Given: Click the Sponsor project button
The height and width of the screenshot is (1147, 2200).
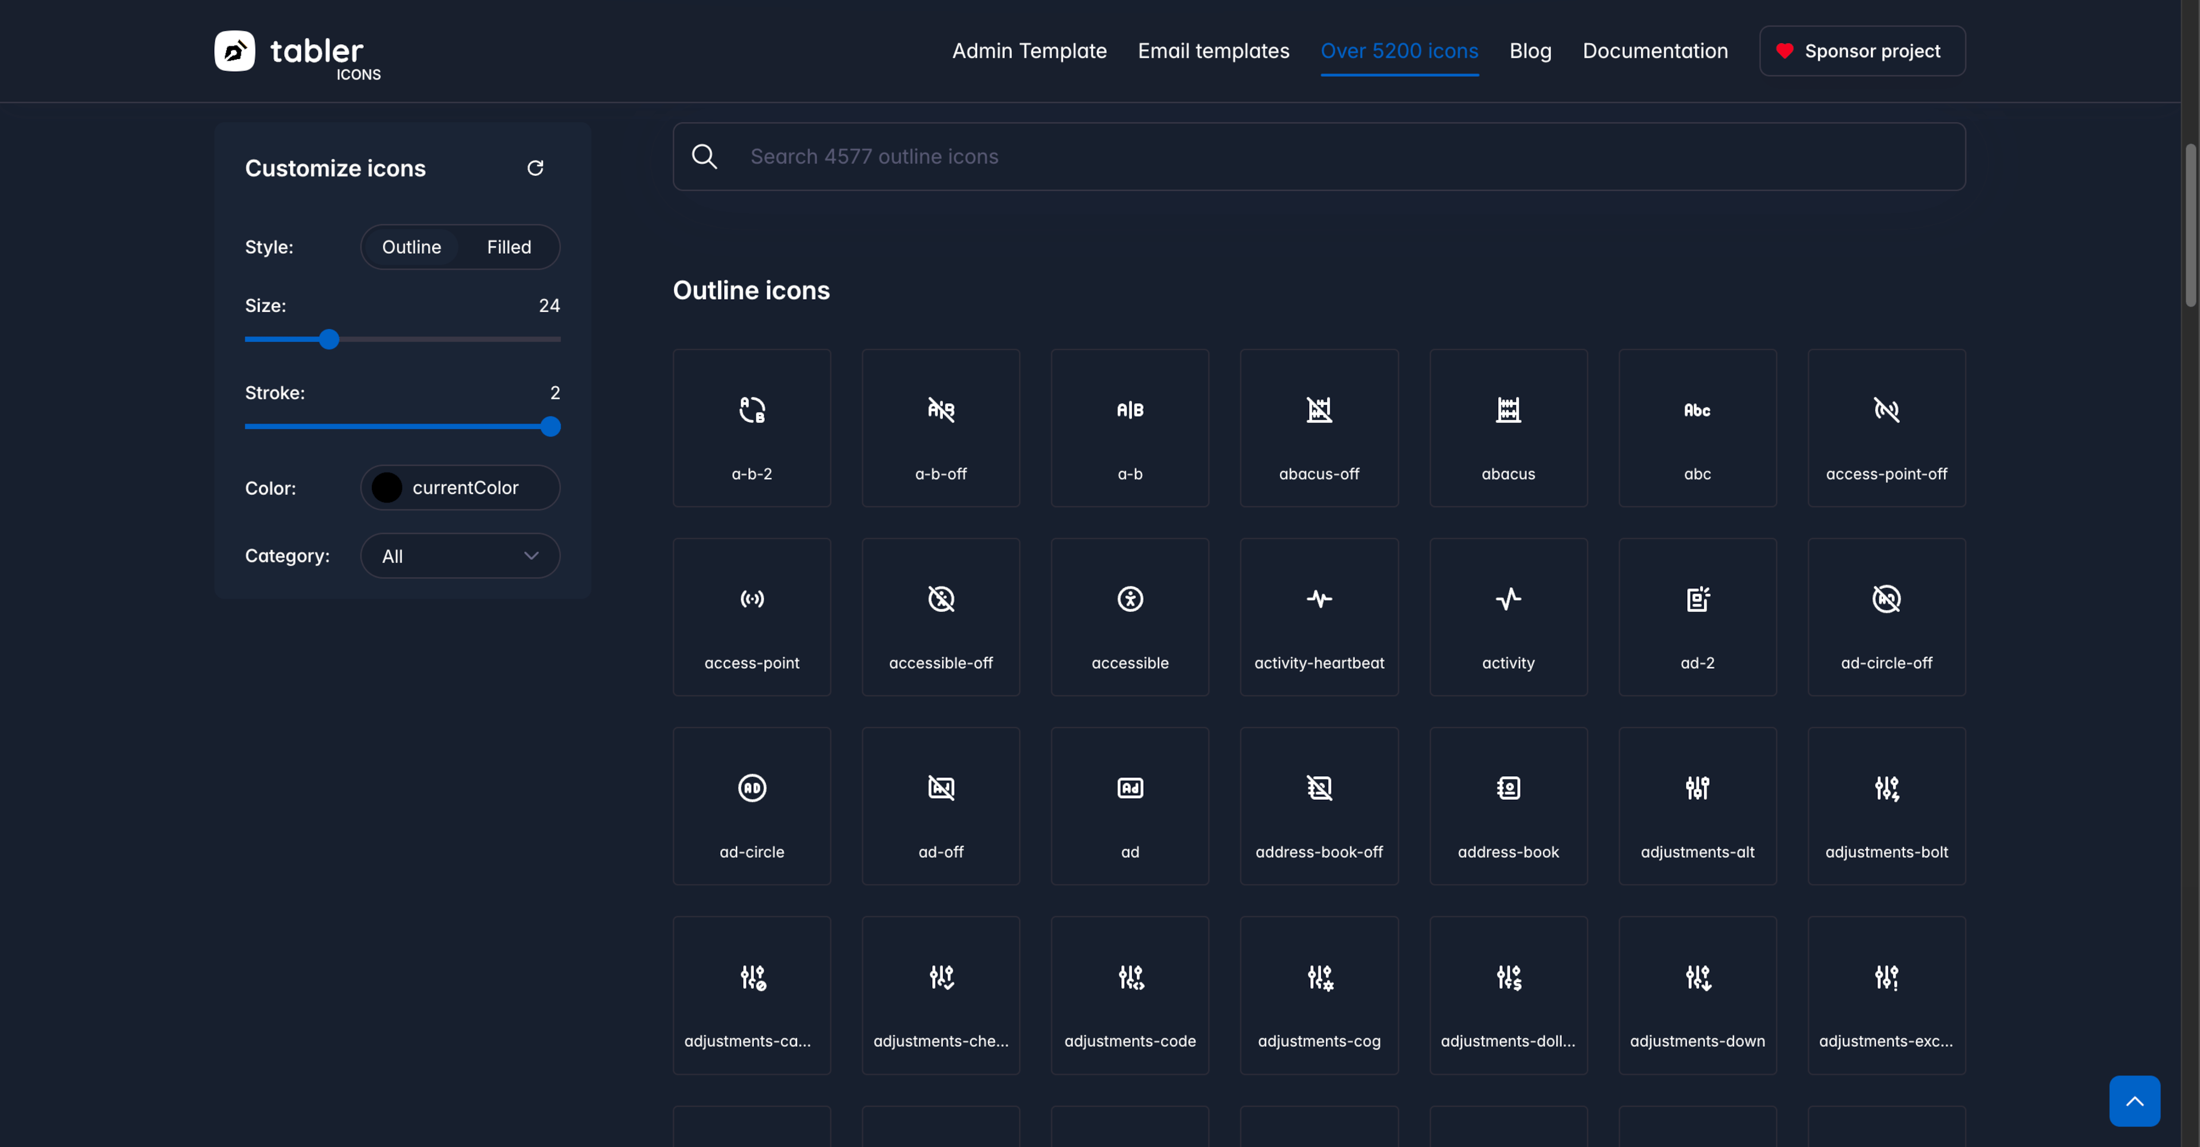Looking at the screenshot, I should (x=1862, y=50).
